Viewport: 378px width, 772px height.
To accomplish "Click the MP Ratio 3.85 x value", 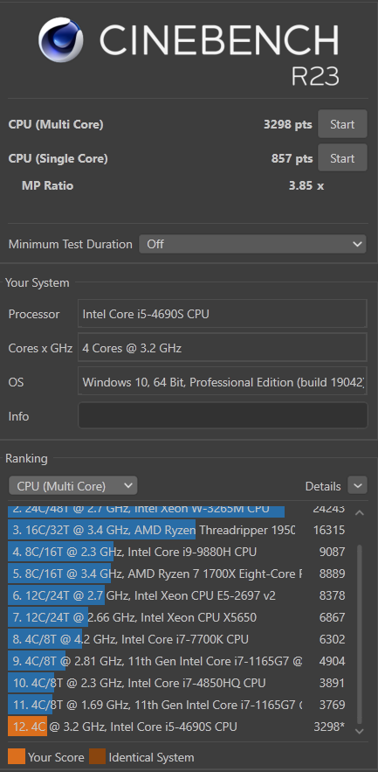I will tap(306, 185).
